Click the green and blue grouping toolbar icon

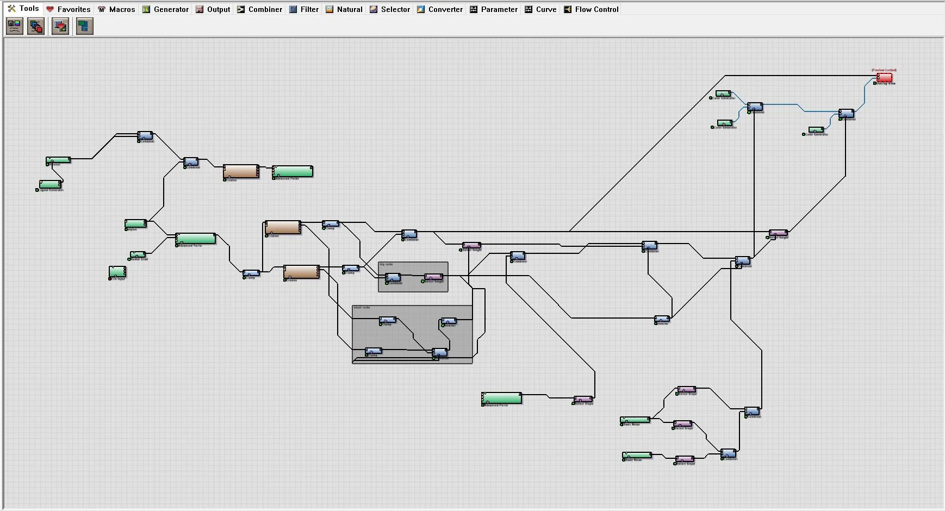point(85,26)
